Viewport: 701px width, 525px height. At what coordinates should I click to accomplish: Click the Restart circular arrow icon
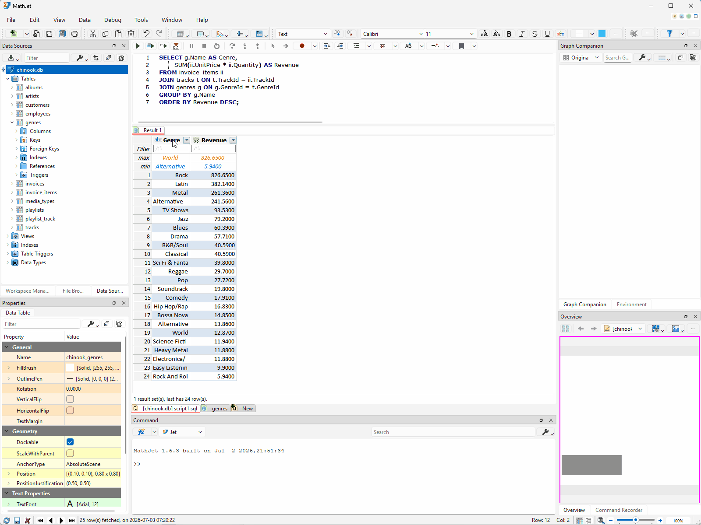[x=217, y=46]
